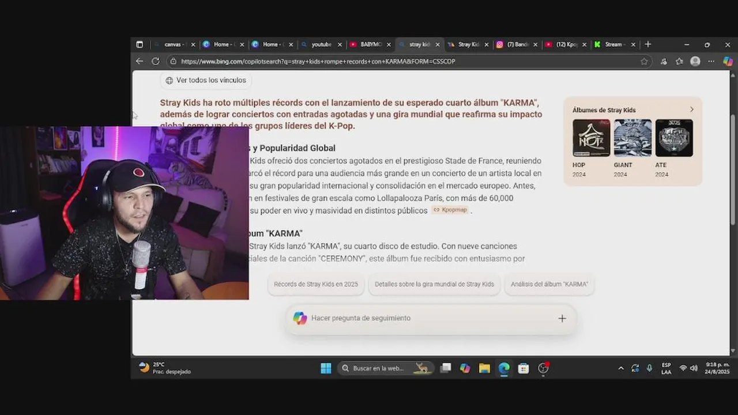The height and width of the screenshot is (415, 738).
Task: Switch to the Stream Kick tab
Action: [615, 44]
